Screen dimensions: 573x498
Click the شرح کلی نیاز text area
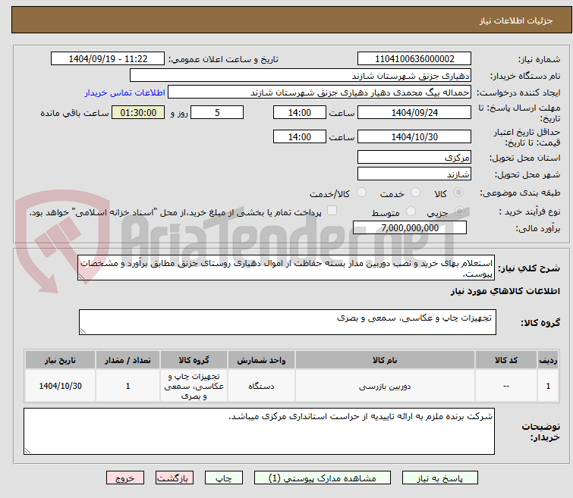(286, 268)
